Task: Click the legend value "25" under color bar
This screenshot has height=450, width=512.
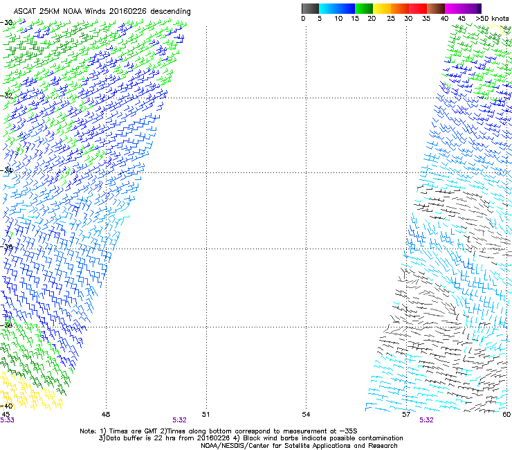Action: tap(391, 19)
